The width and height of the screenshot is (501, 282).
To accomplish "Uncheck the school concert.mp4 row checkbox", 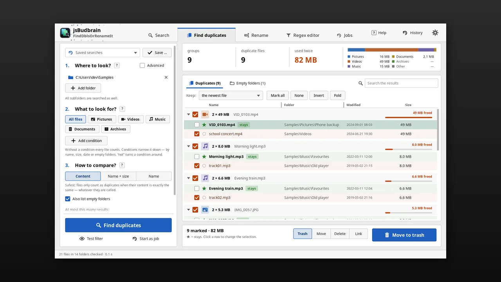I will (197, 134).
